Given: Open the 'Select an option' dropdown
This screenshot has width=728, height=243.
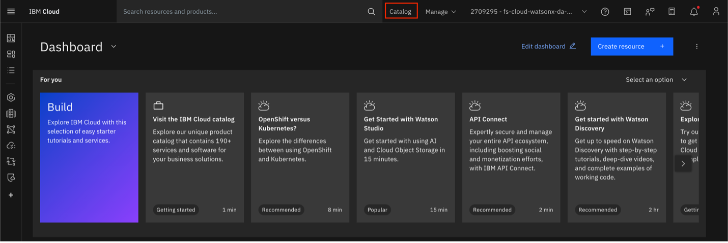Looking at the screenshot, I should (656, 80).
